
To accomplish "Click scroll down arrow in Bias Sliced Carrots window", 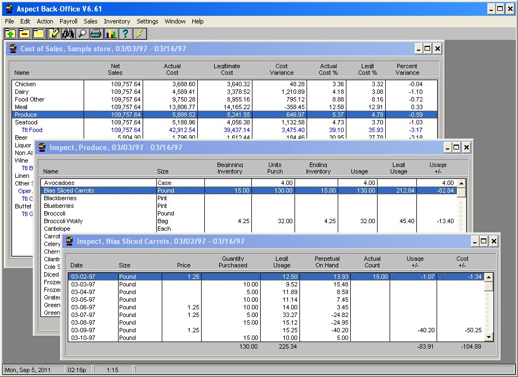I will (489, 337).
